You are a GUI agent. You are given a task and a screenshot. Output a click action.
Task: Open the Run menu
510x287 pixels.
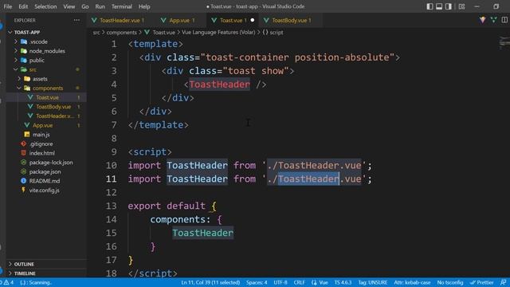tap(100, 6)
